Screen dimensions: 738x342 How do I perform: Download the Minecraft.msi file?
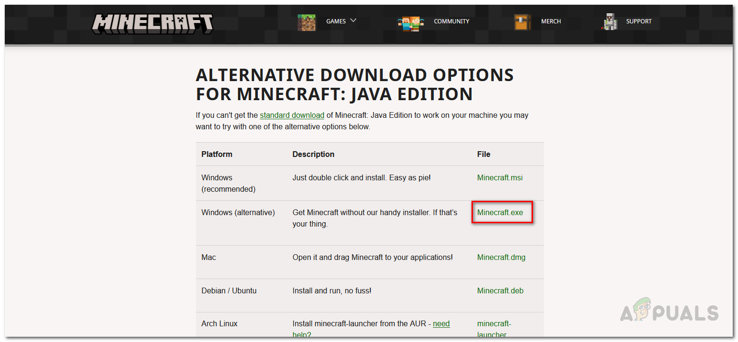pos(500,177)
